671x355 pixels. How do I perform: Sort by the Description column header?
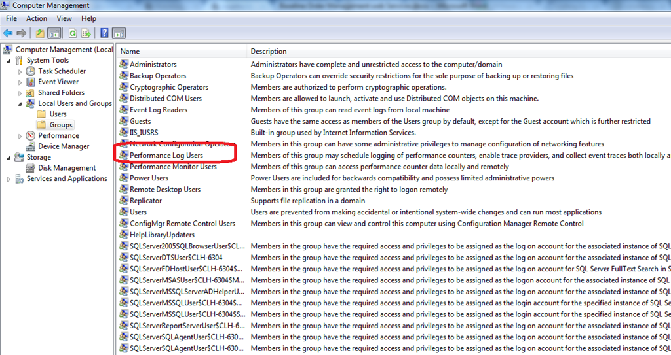[459, 51]
